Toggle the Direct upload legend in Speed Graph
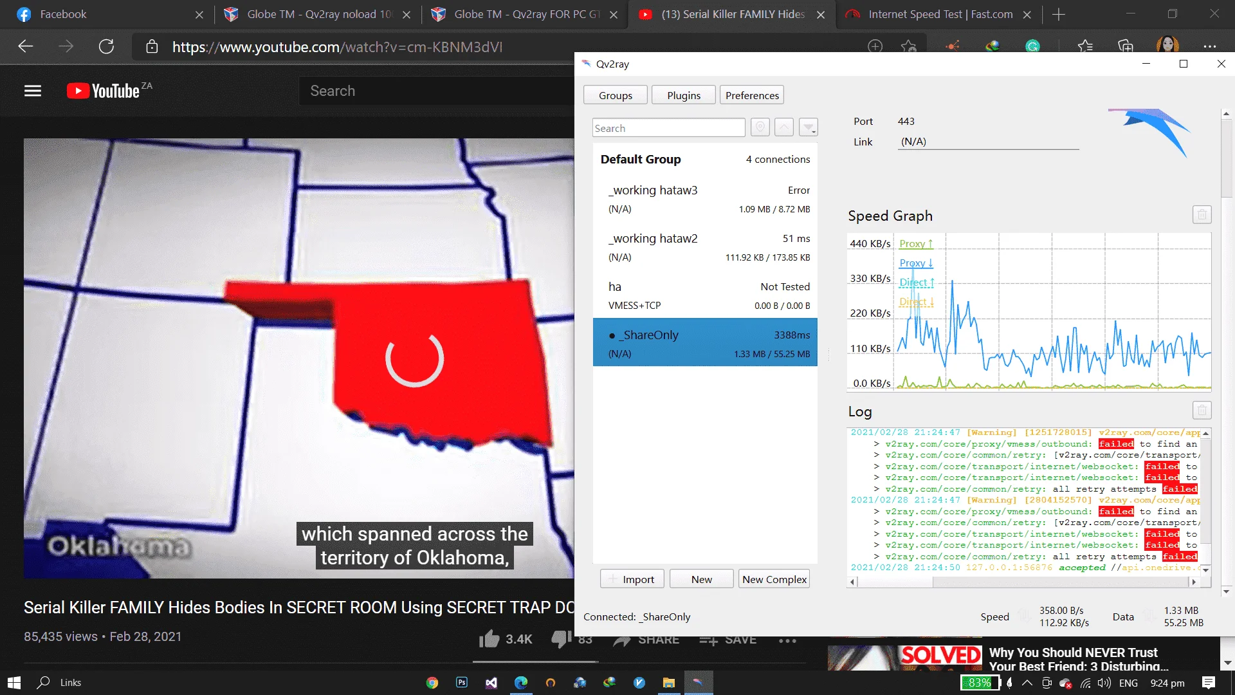This screenshot has height=695, width=1235. click(916, 283)
